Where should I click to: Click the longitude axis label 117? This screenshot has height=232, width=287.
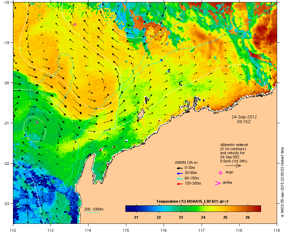[x=202, y=230]
